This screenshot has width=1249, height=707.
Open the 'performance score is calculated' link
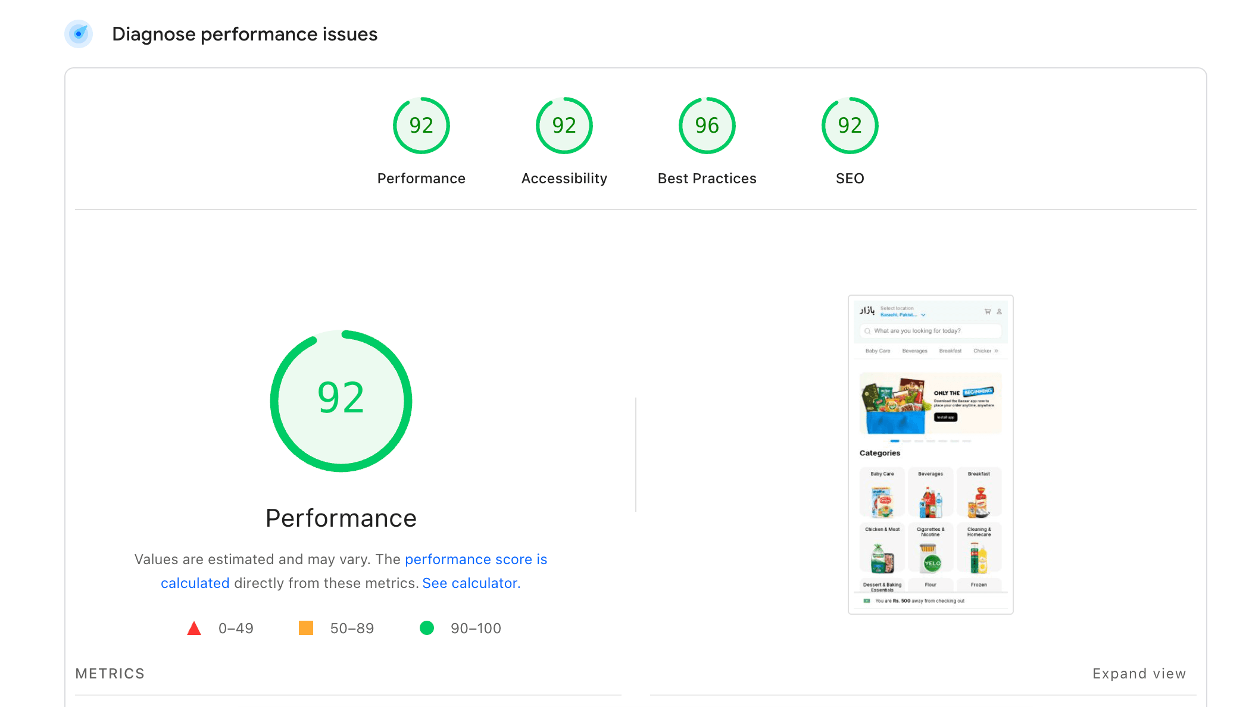(x=476, y=559)
